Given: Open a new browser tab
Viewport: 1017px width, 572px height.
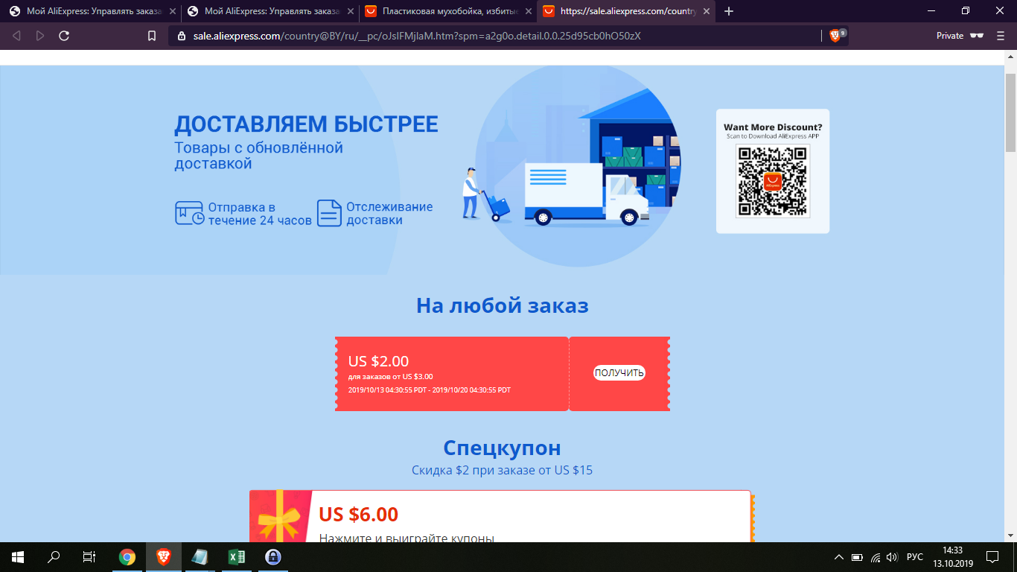Looking at the screenshot, I should tap(729, 11).
